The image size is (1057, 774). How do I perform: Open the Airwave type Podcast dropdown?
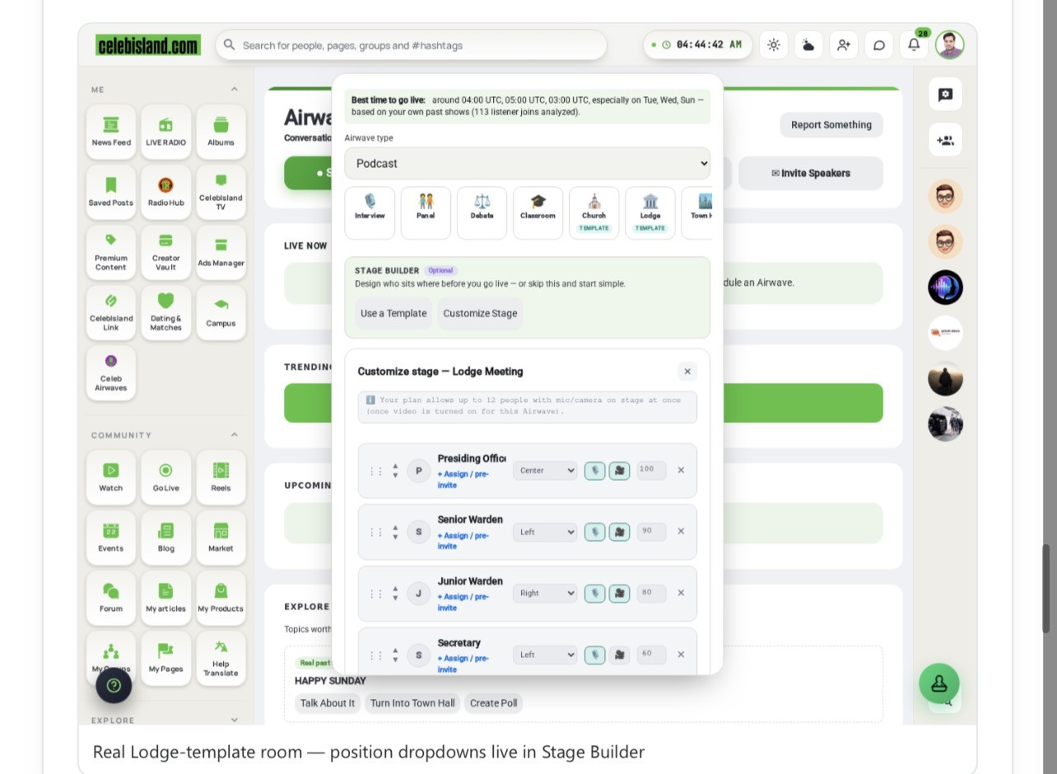point(527,163)
